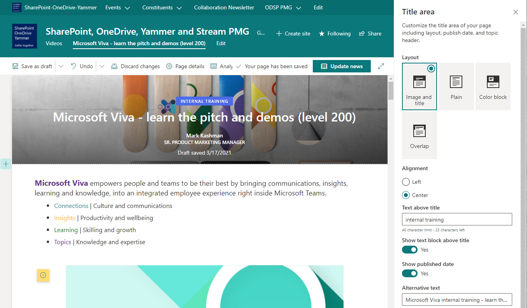Open the Save as draft dropdown arrow

(x=61, y=66)
